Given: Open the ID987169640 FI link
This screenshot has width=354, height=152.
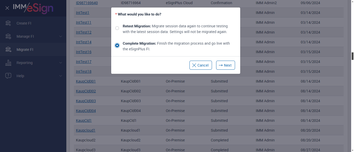Looking at the screenshot, I should 87,3.
